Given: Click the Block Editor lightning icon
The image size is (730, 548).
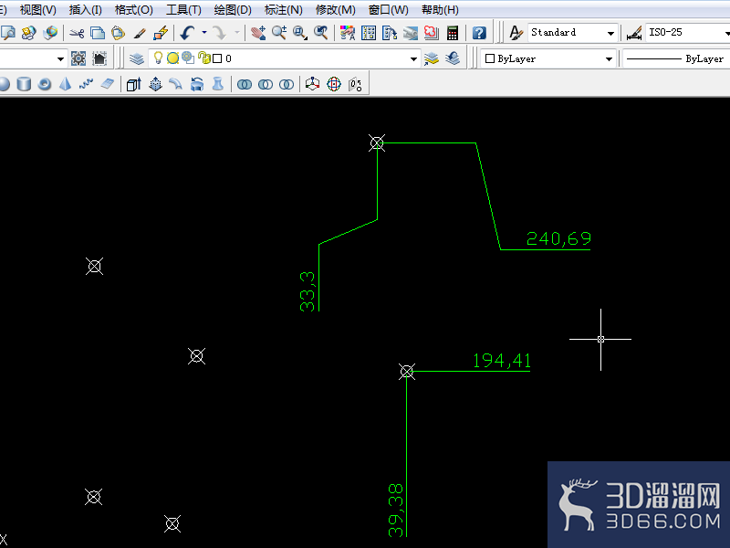Looking at the screenshot, I should (161, 33).
